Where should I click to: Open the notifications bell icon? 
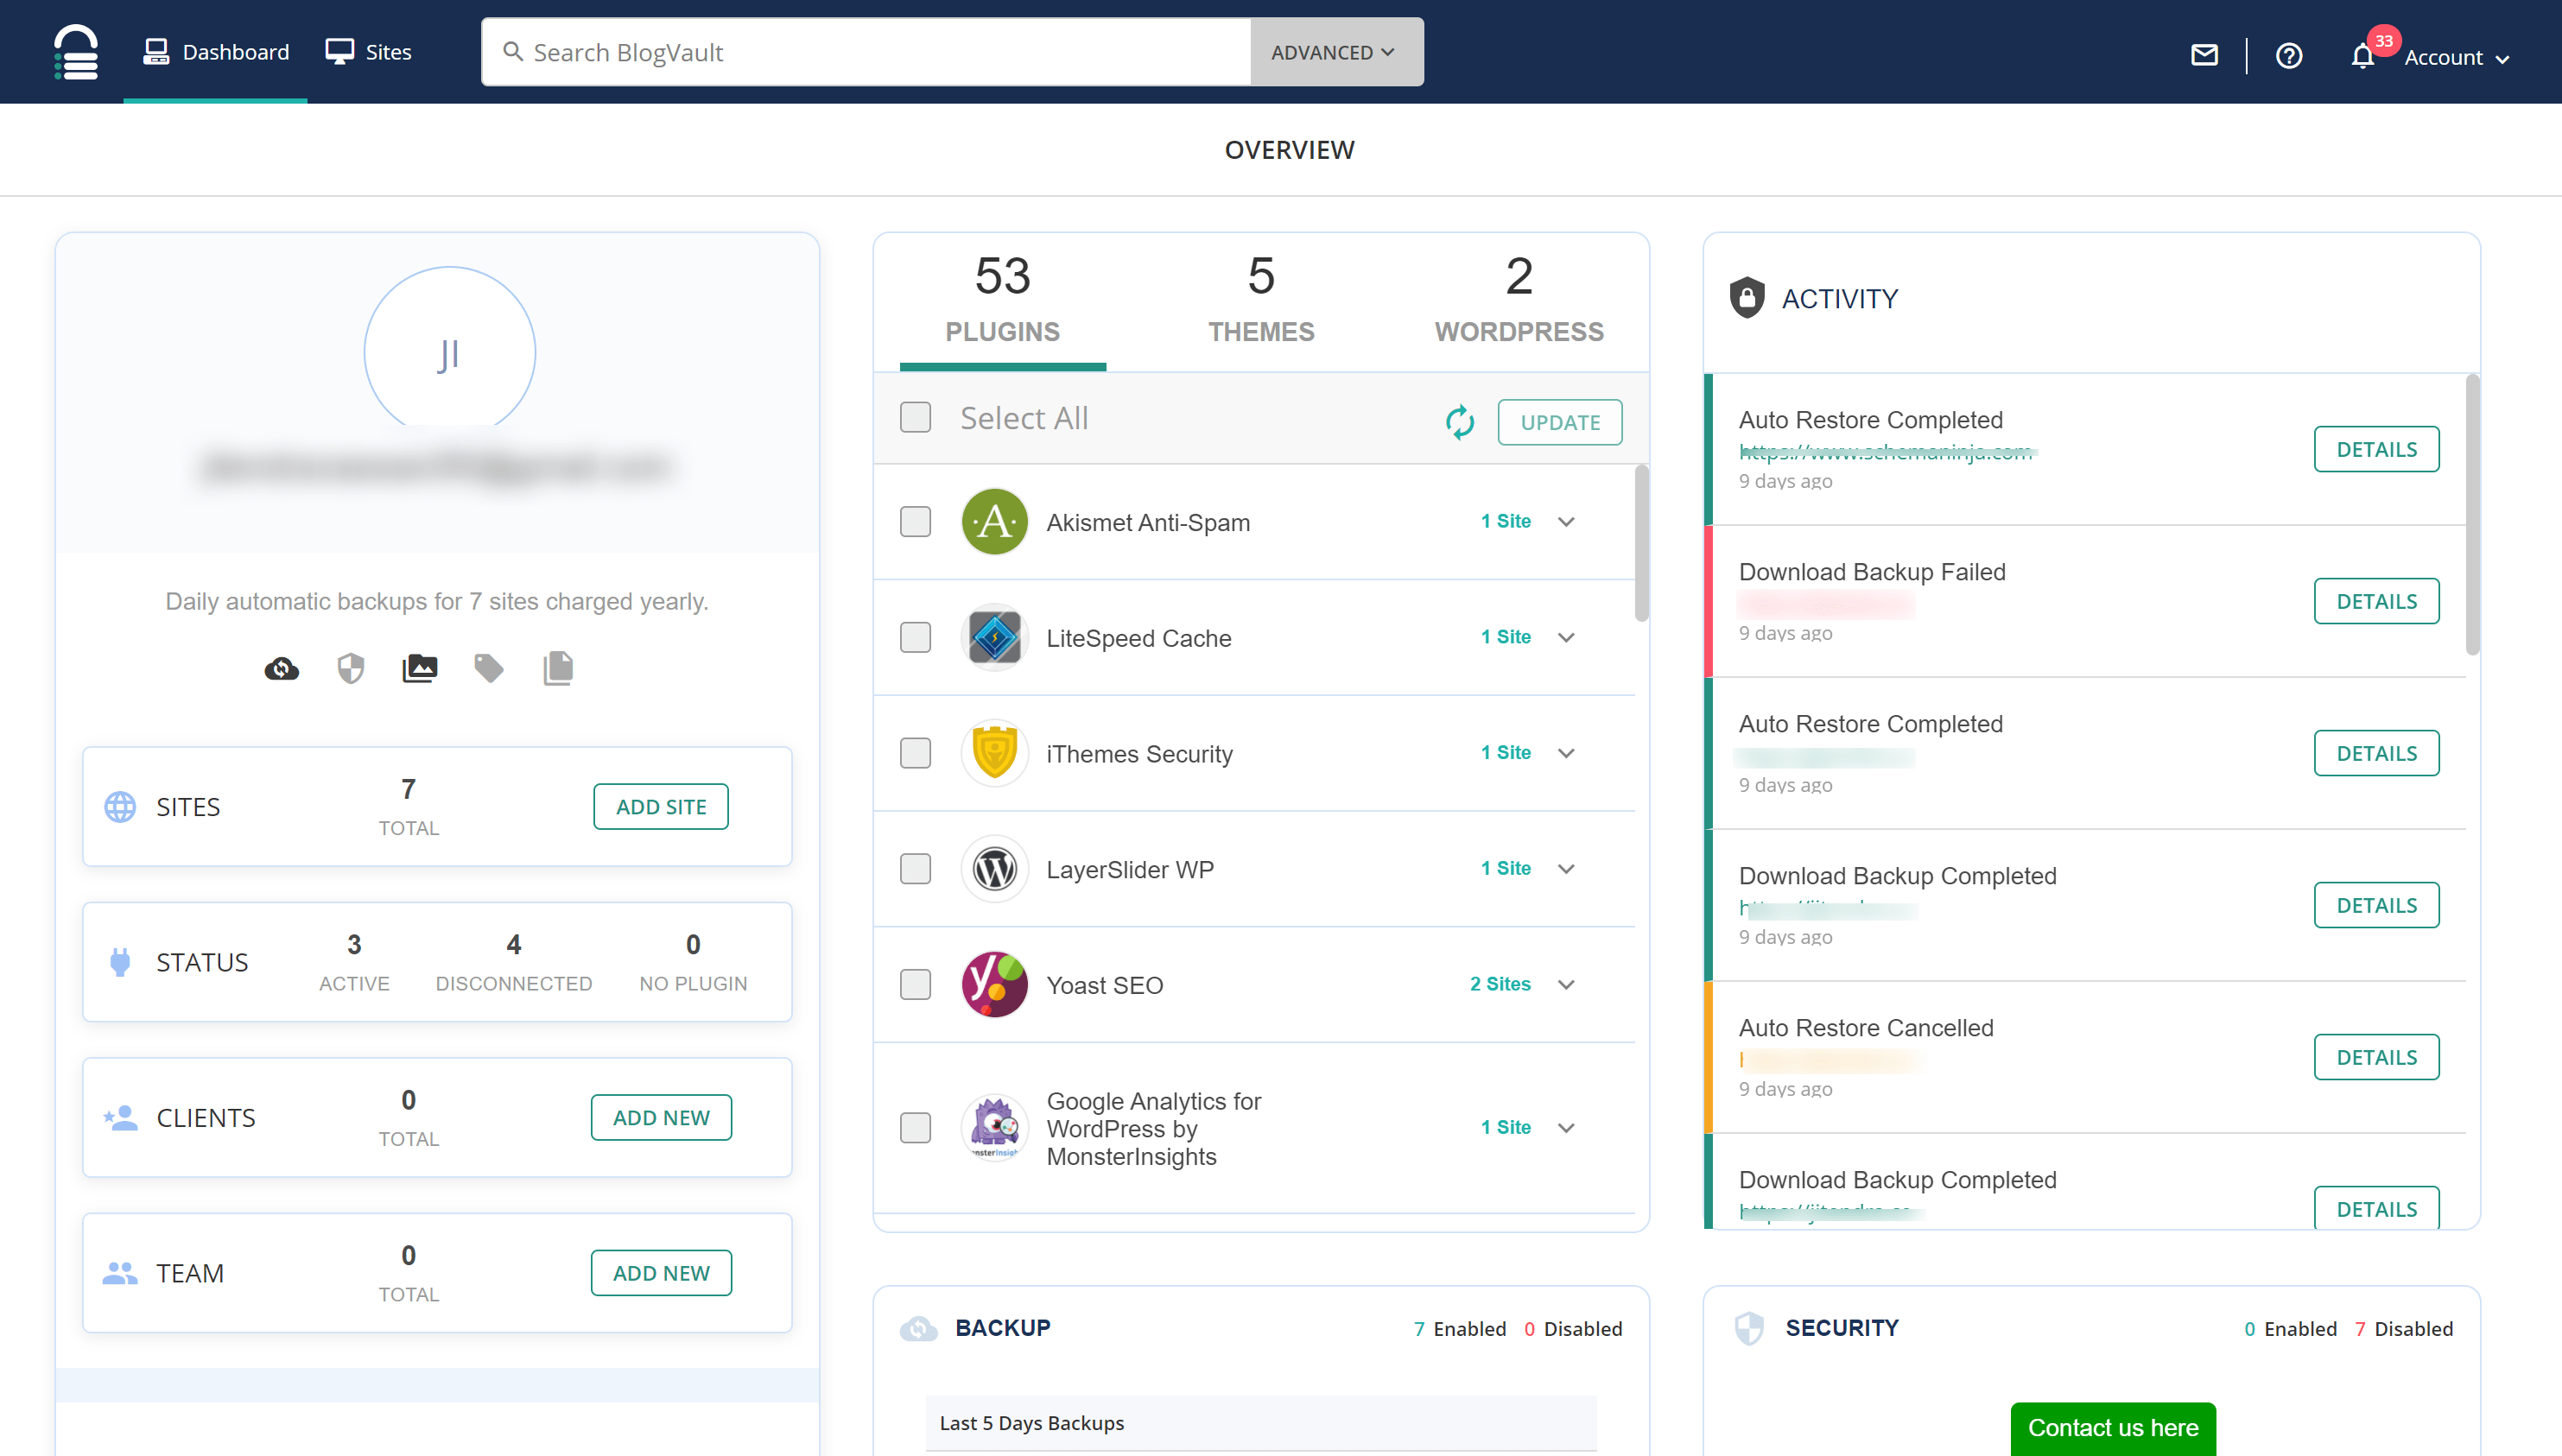tap(2362, 56)
